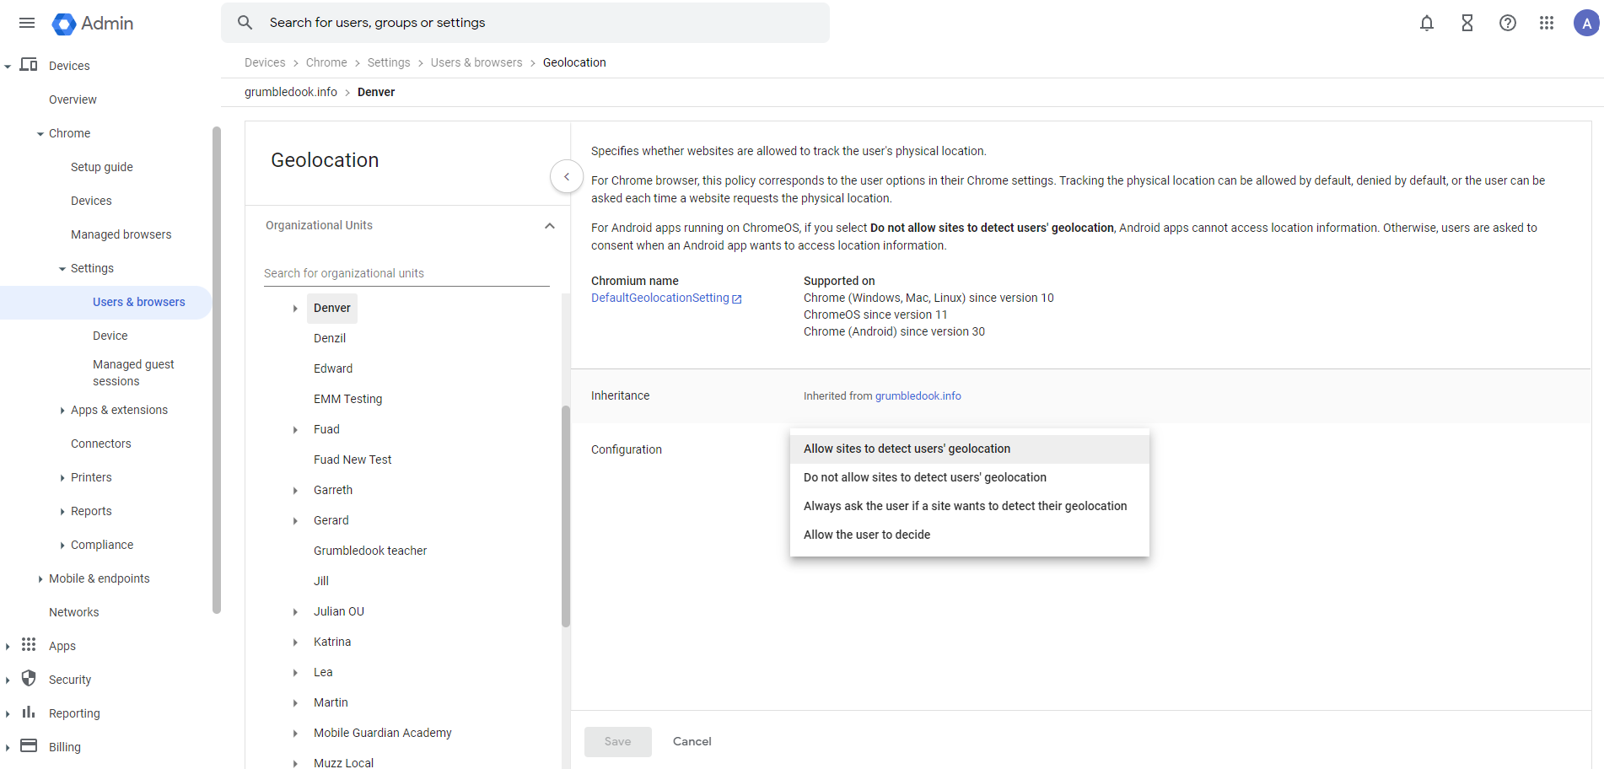
Task: Select the Jill organizational unit
Action: tap(321, 581)
